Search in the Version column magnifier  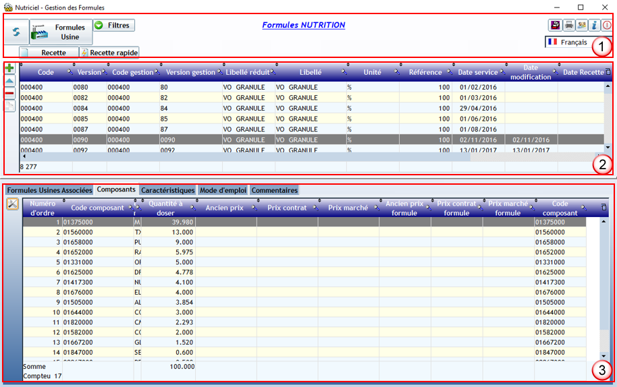(x=104, y=72)
